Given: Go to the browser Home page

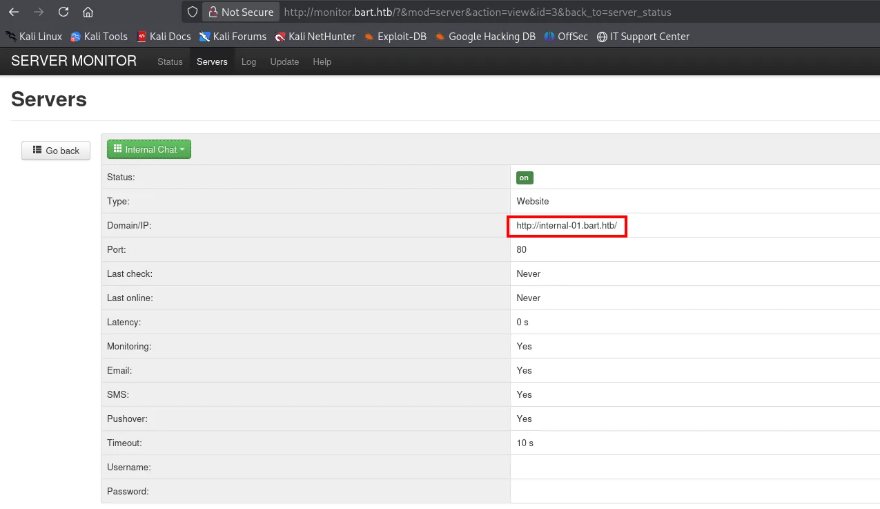Looking at the screenshot, I should coord(88,12).
